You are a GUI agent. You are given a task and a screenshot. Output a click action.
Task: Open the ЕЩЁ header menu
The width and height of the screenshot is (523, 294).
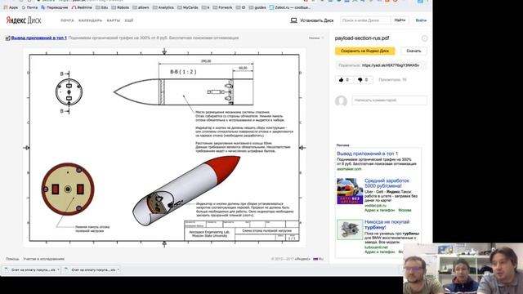[x=129, y=20]
